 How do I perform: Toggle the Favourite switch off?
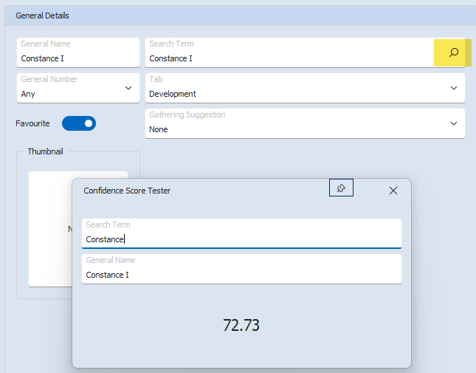(x=79, y=123)
